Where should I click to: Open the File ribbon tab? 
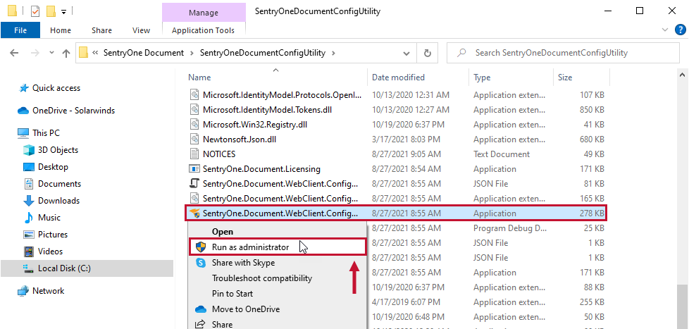[20, 30]
